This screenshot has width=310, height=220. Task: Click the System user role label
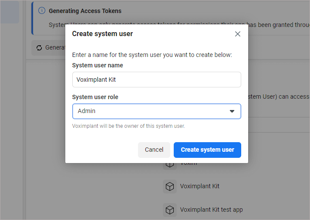pos(95,97)
